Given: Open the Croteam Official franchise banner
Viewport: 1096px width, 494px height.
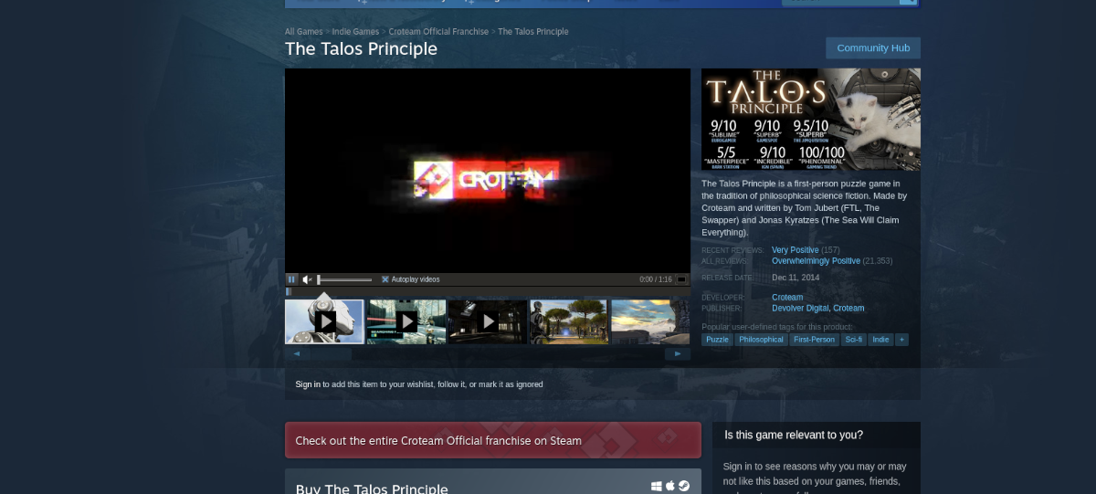Looking at the screenshot, I should tap(493, 440).
